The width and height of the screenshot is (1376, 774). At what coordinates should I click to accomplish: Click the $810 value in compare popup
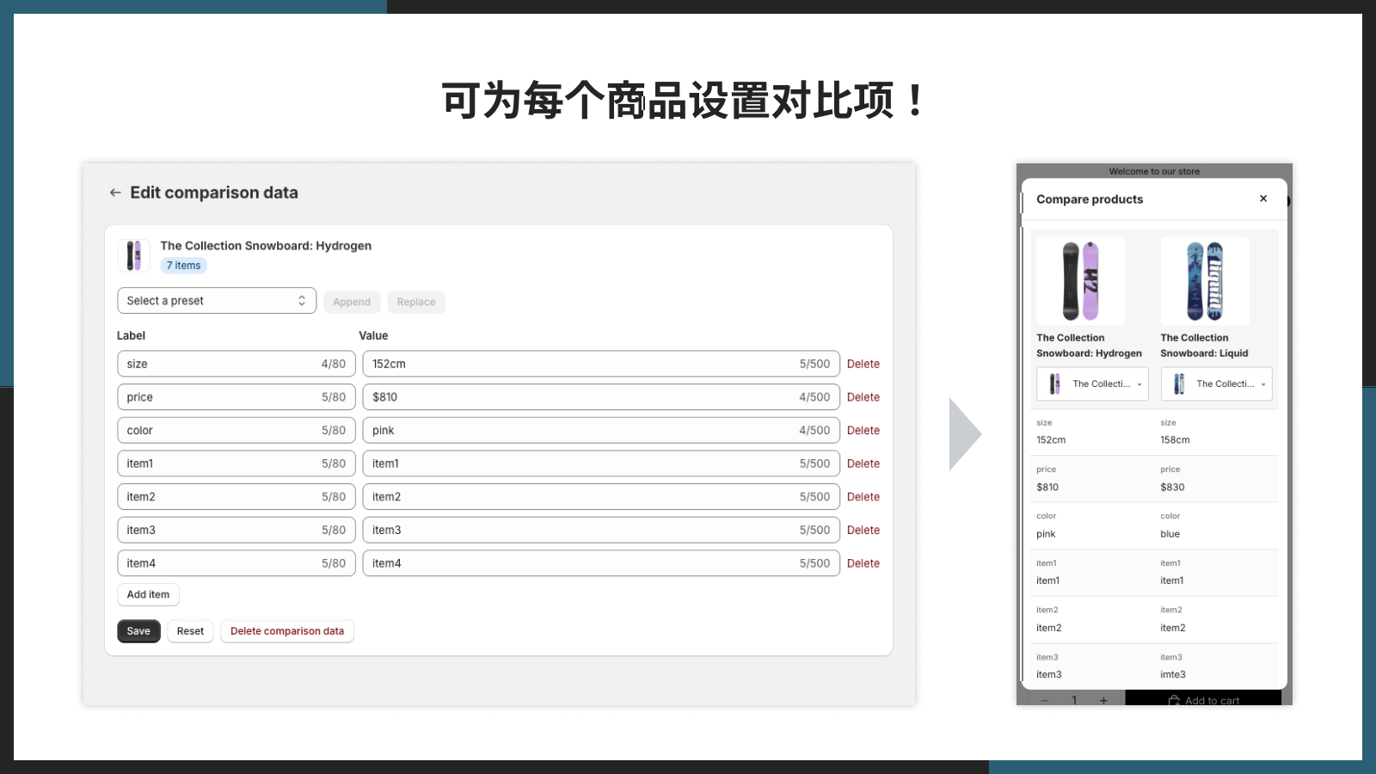(x=1047, y=488)
